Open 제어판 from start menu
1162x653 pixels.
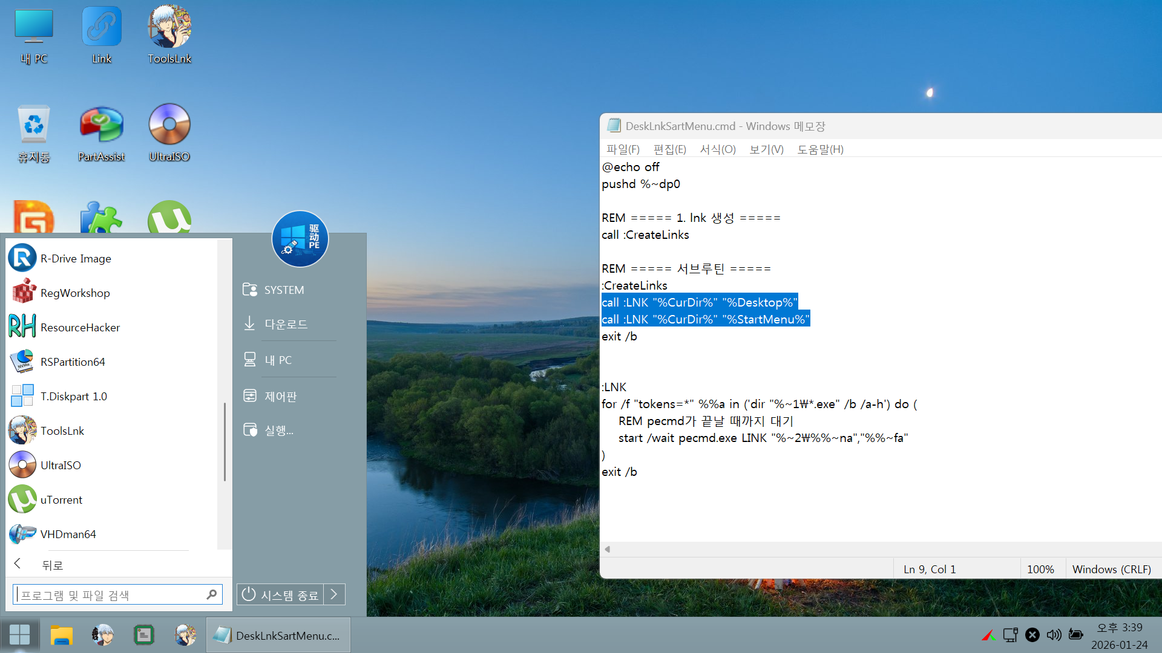pyautogui.click(x=280, y=396)
